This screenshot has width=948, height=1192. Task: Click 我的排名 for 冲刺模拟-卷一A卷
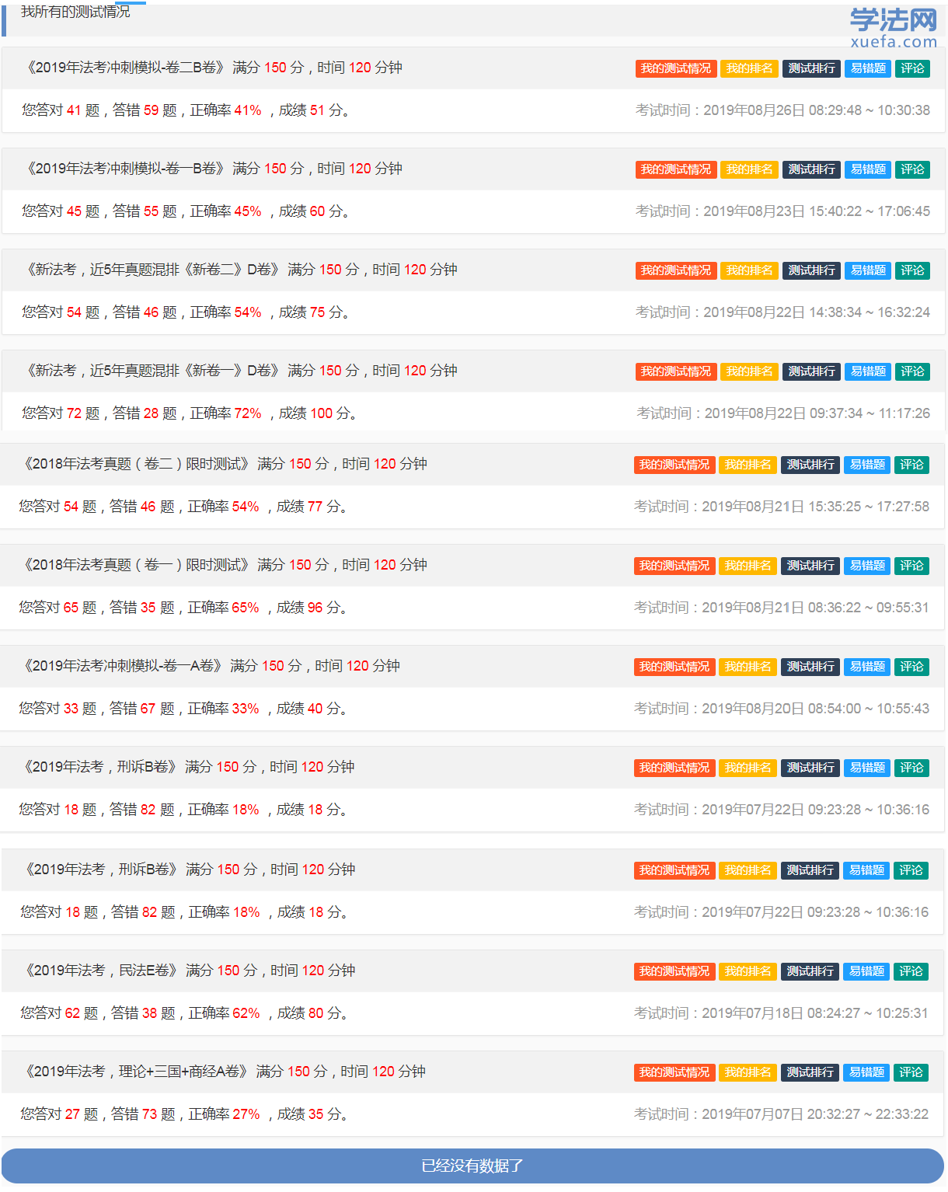(x=748, y=667)
